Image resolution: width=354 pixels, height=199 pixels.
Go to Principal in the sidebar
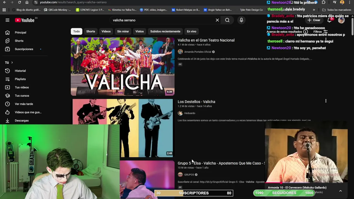20,33
